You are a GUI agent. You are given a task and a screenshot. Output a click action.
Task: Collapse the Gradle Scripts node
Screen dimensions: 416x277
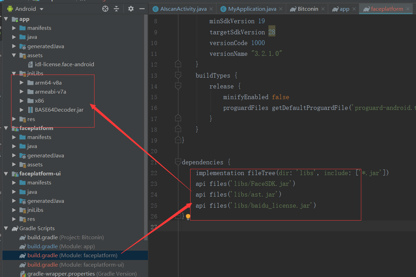(6, 228)
